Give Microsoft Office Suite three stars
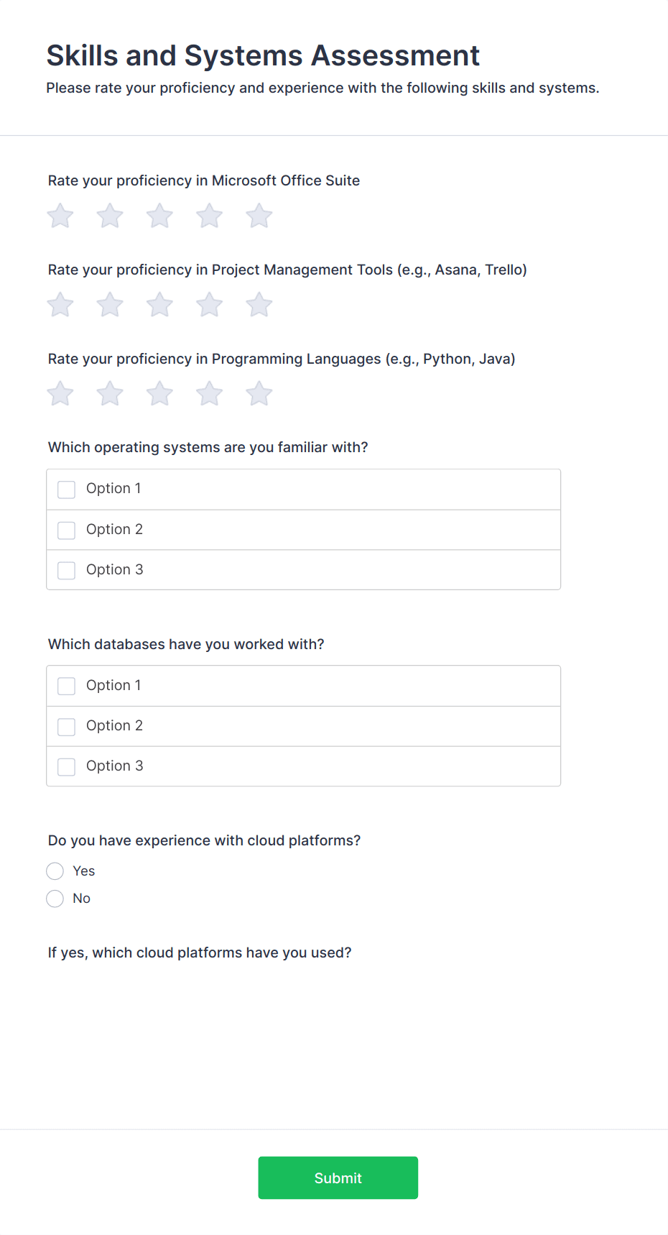Screen dimensions: 668x1235 point(159,216)
